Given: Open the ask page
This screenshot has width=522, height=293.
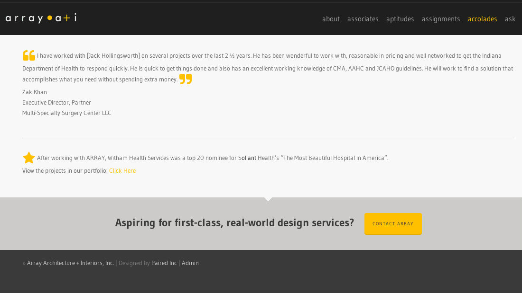Looking at the screenshot, I should [510, 19].
